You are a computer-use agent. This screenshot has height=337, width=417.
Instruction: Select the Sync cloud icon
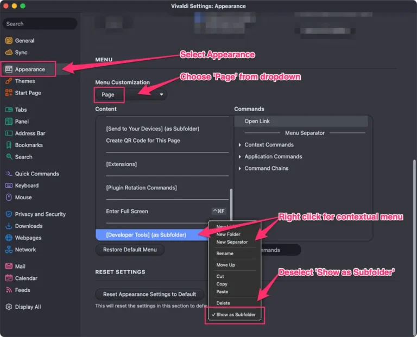[9, 52]
